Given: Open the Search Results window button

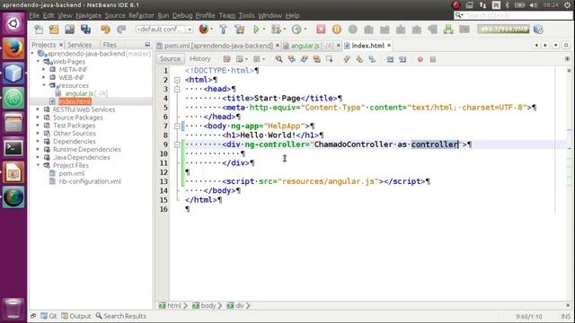Looking at the screenshot, I should pyautogui.click(x=121, y=316).
